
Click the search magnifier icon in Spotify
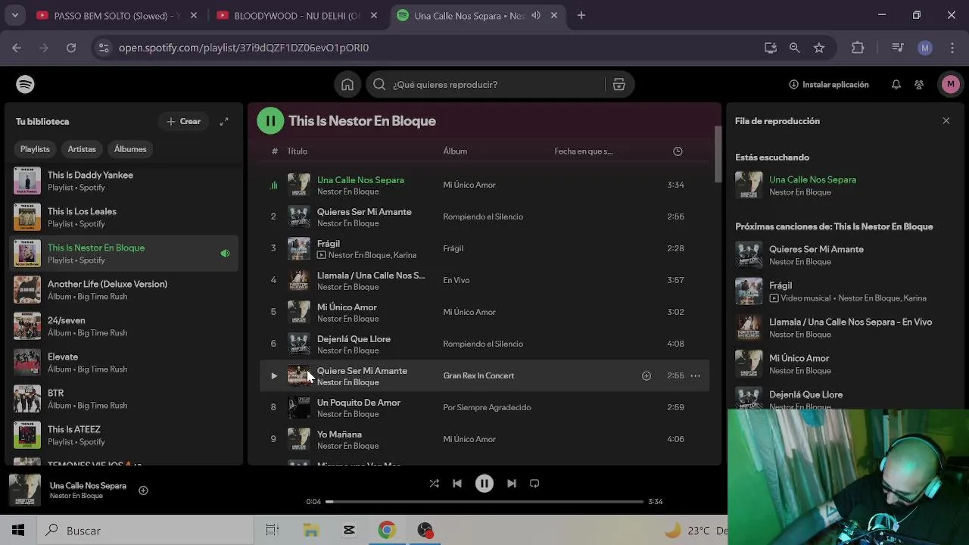[x=379, y=85]
